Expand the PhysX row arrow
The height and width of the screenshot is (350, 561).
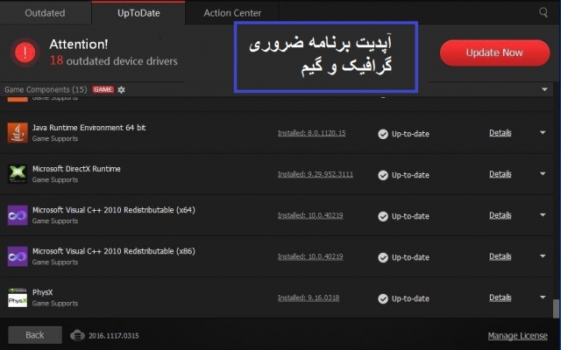coord(543,297)
